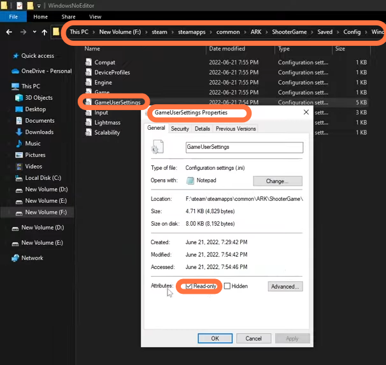
Task: Toggle the Read-only checkbox
Action: click(x=189, y=286)
